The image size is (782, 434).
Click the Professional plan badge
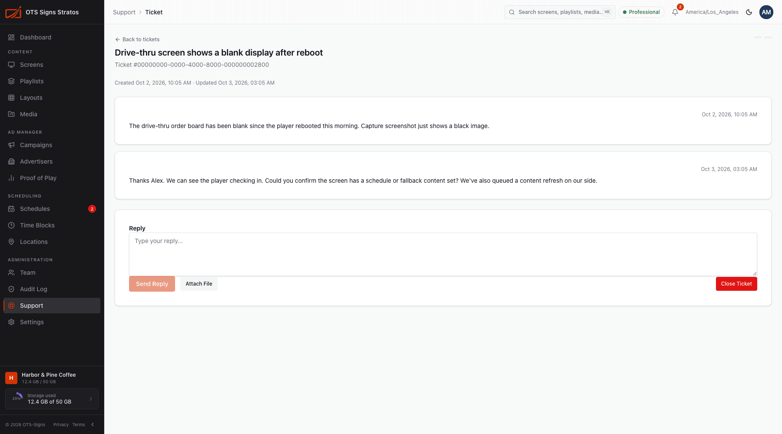click(641, 12)
